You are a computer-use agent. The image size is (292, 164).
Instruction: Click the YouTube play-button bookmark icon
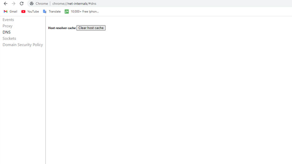point(23,12)
